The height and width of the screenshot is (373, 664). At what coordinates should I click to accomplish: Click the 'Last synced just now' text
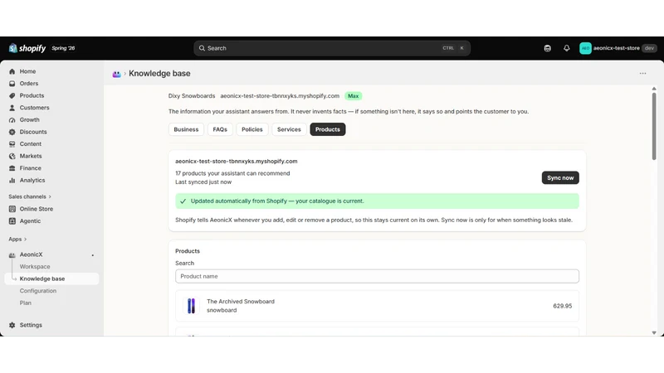(203, 182)
